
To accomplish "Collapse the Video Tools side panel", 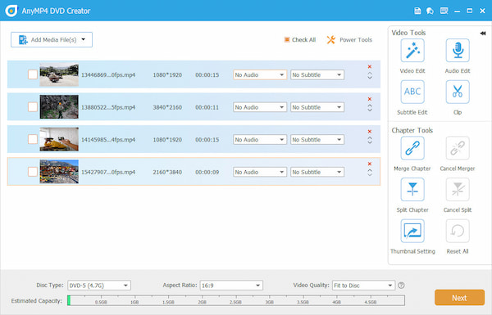I will (x=483, y=34).
